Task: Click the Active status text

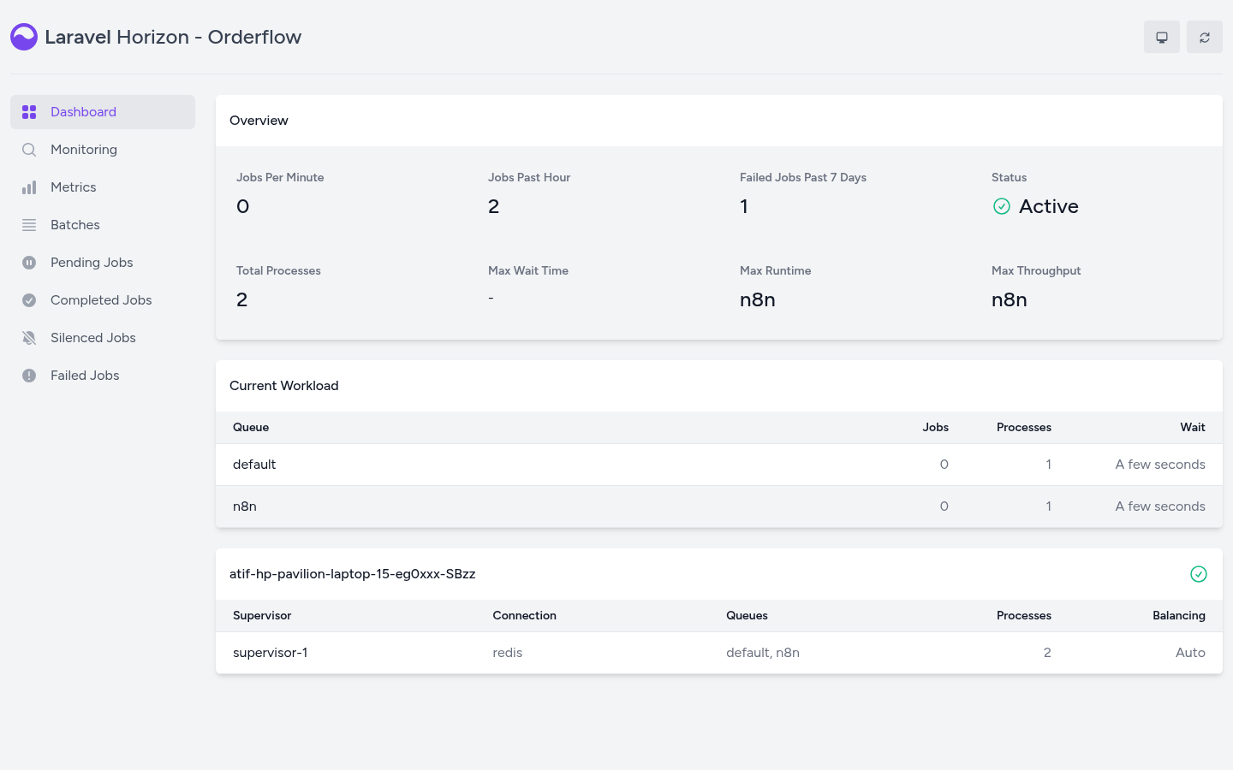Action: (x=1049, y=206)
